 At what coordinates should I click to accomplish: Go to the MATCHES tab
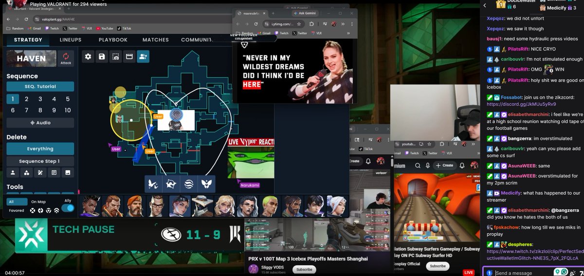pyautogui.click(x=156, y=40)
